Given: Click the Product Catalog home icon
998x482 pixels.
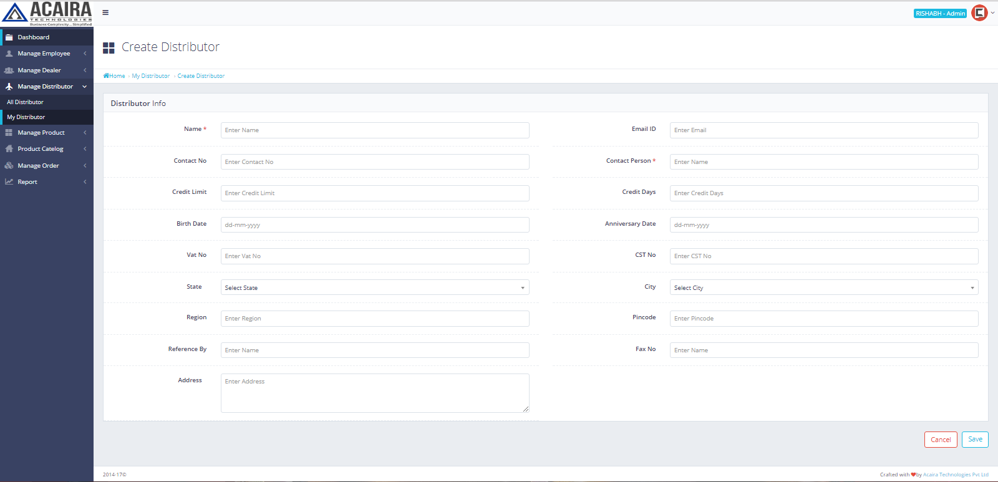Looking at the screenshot, I should (x=9, y=149).
